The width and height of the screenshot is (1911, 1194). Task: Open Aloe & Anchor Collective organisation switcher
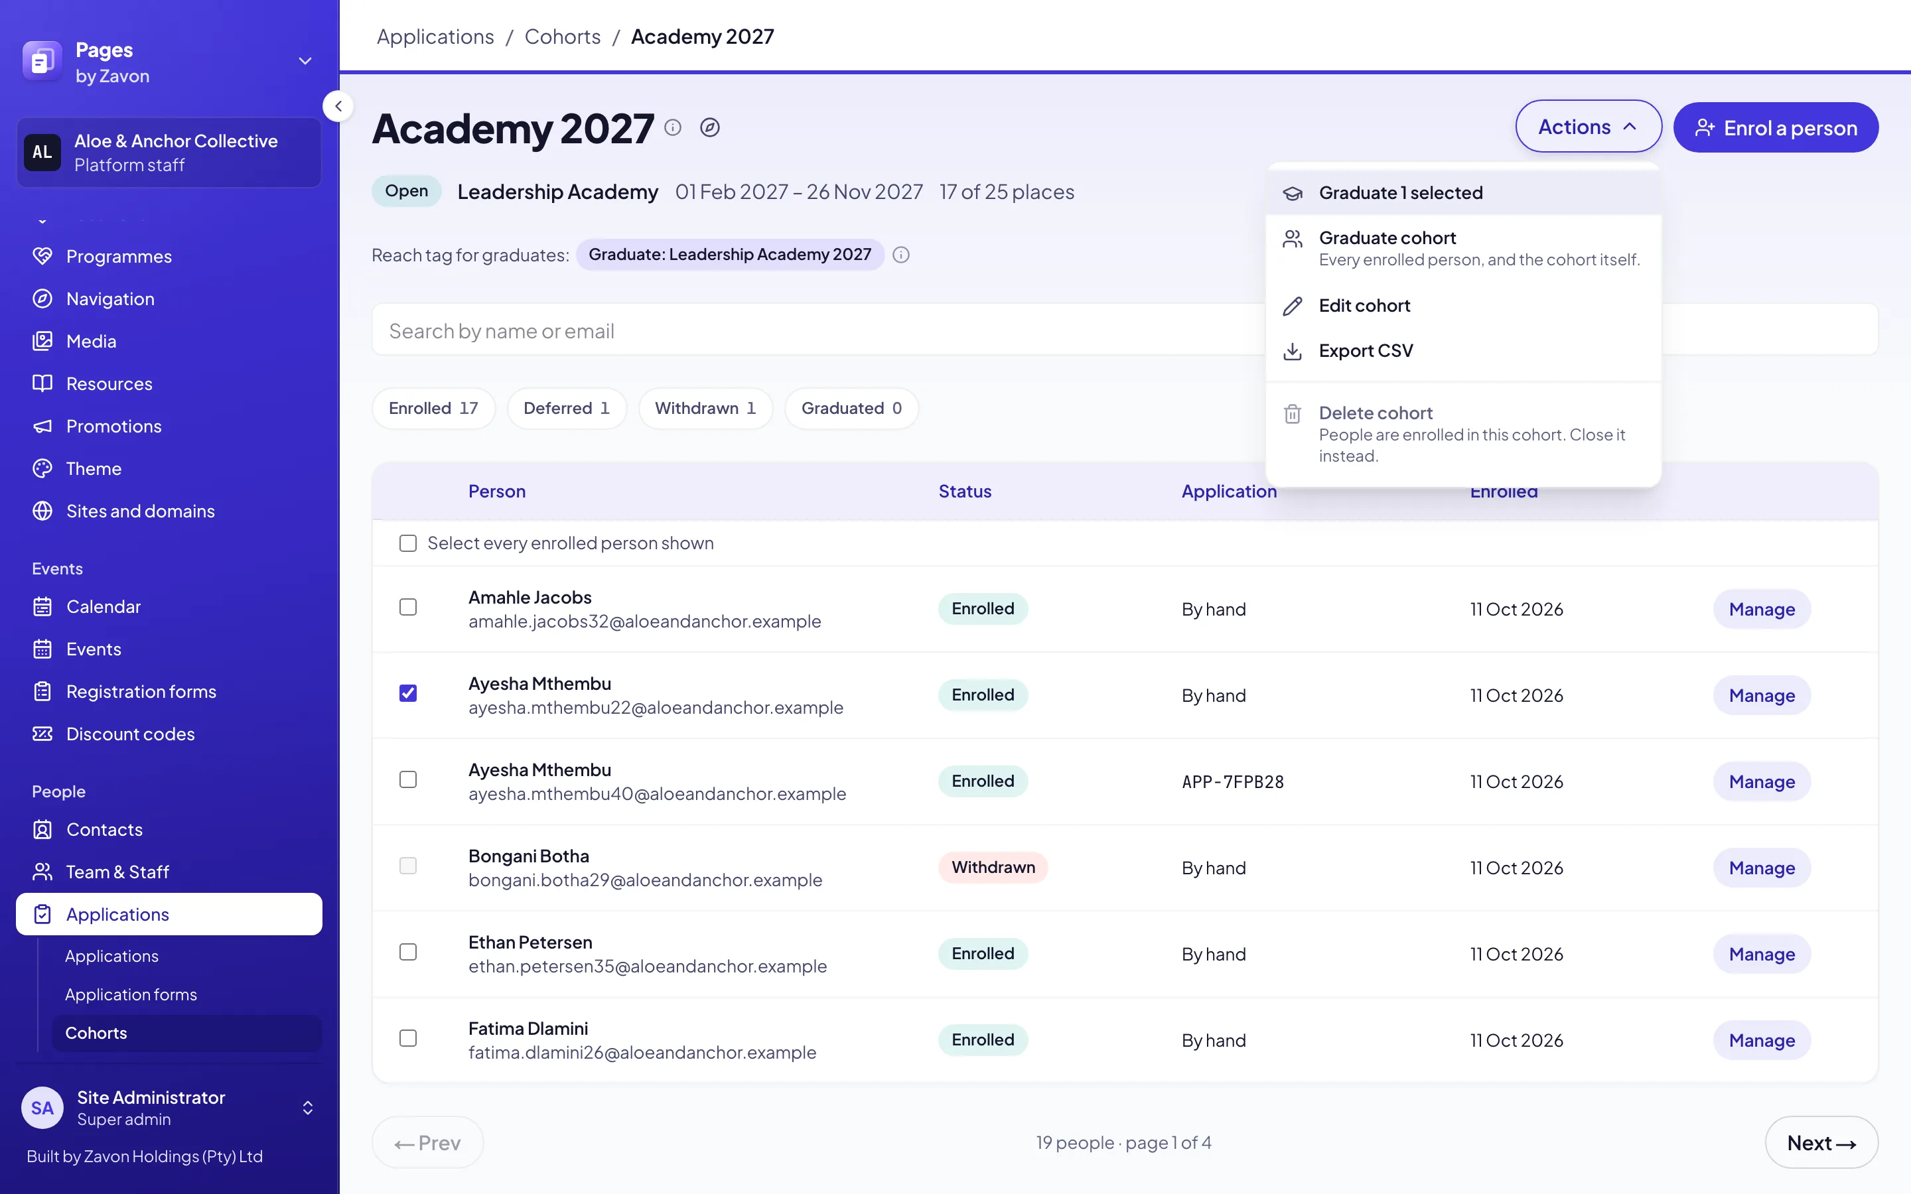click(x=169, y=153)
